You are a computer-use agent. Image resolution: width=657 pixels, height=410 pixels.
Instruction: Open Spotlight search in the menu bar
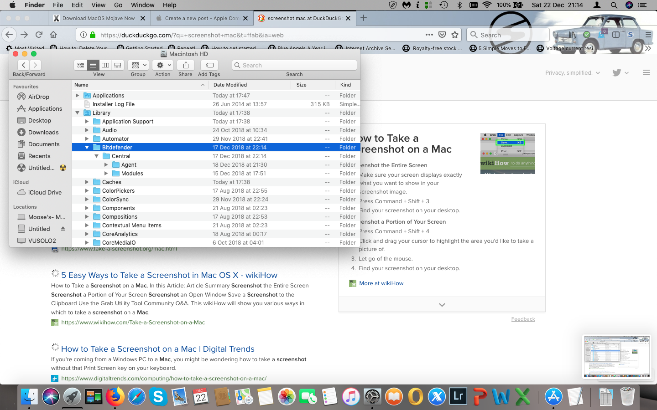pyautogui.click(x=614, y=5)
